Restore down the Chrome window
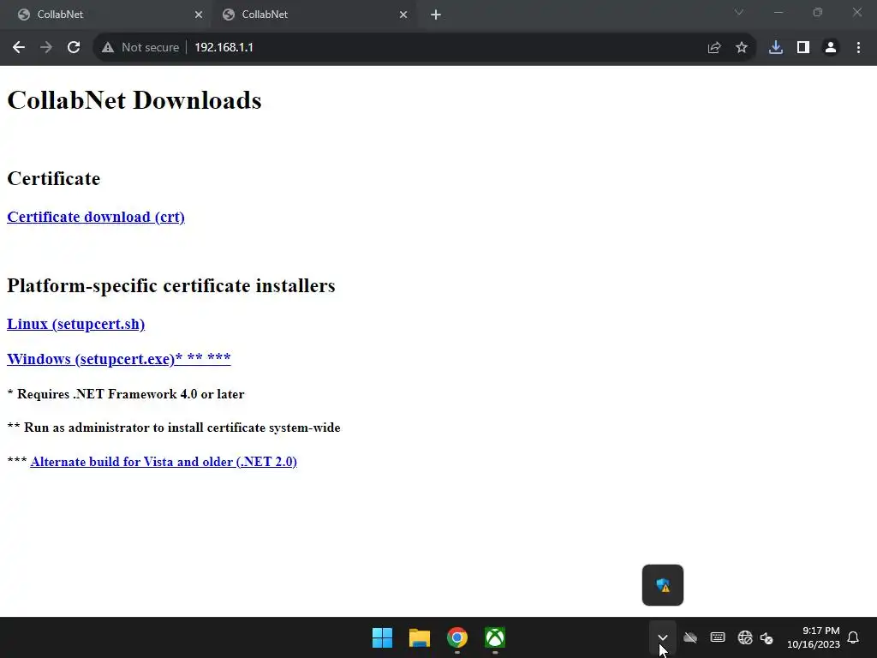Viewport: 877px width, 658px height. point(818,12)
